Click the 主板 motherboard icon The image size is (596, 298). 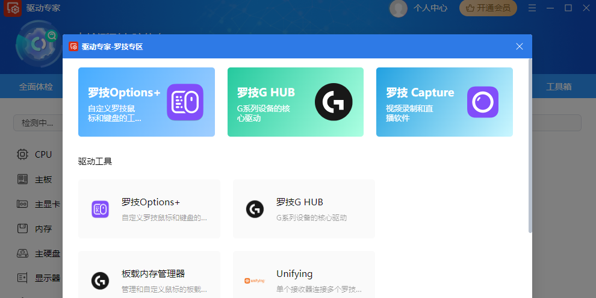click(x=22, y=179)
